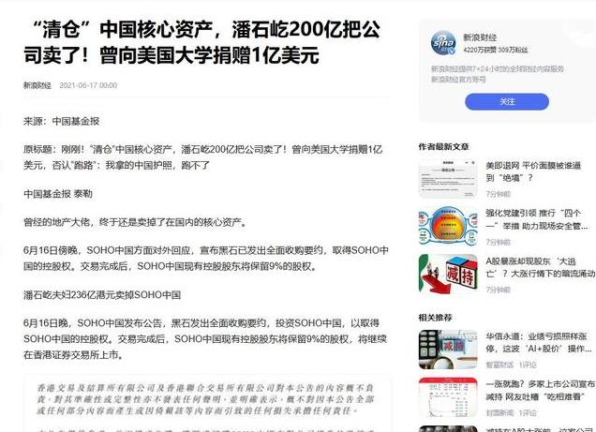This screenshot has height=432, width=596.
Task: Click the 减持 thumbnail for A股暴涨 article
Action: tap(448, 274)
